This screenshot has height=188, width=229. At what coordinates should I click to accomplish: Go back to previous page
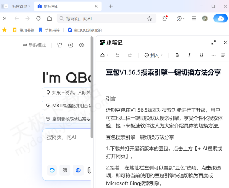pos(16,18)
